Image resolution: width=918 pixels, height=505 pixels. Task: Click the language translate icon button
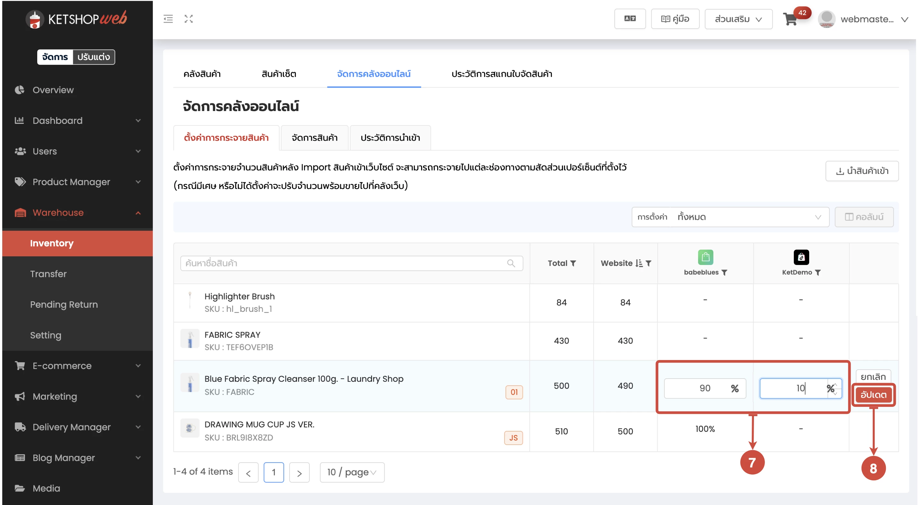point(629,19)
